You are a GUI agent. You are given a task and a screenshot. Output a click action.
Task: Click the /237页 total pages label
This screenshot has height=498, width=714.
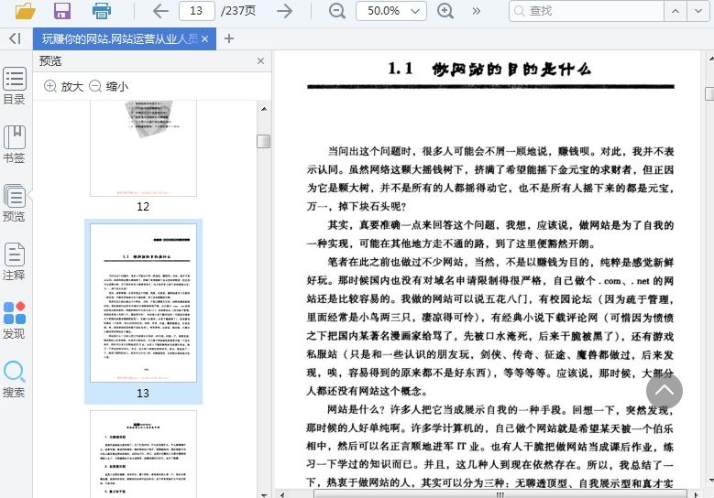pyautogui.click(x=238, y=10)
